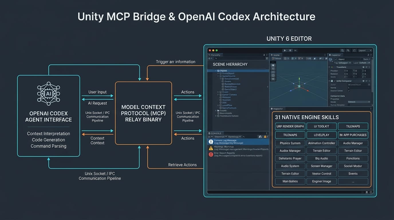Pause the editor with the Pause button
The image size is (394, 220).
tap(290, 50)
